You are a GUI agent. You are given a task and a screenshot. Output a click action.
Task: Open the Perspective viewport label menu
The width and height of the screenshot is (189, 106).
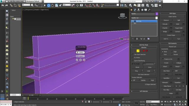pyautogui.click(x=30, y=10)
